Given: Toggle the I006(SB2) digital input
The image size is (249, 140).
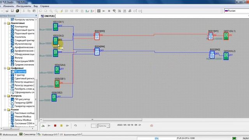Looking at the screenshot, I should [x=54, y=98].
